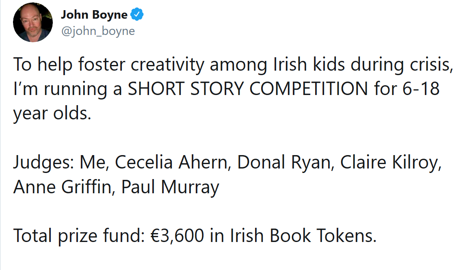Select the name Paul Murray
The height and width of the screenshot is (270, 463).
170,187
